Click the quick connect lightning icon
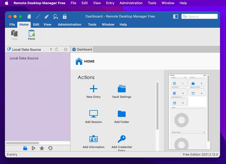 47,16
